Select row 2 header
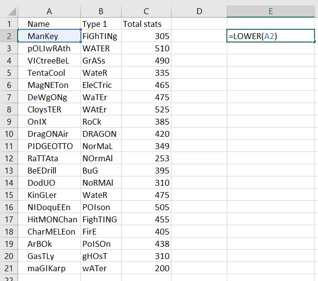Viewport: 318px width, 281px height. click(9, 36)
